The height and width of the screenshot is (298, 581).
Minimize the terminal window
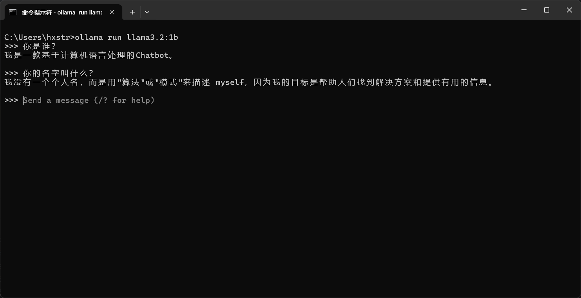524,10
